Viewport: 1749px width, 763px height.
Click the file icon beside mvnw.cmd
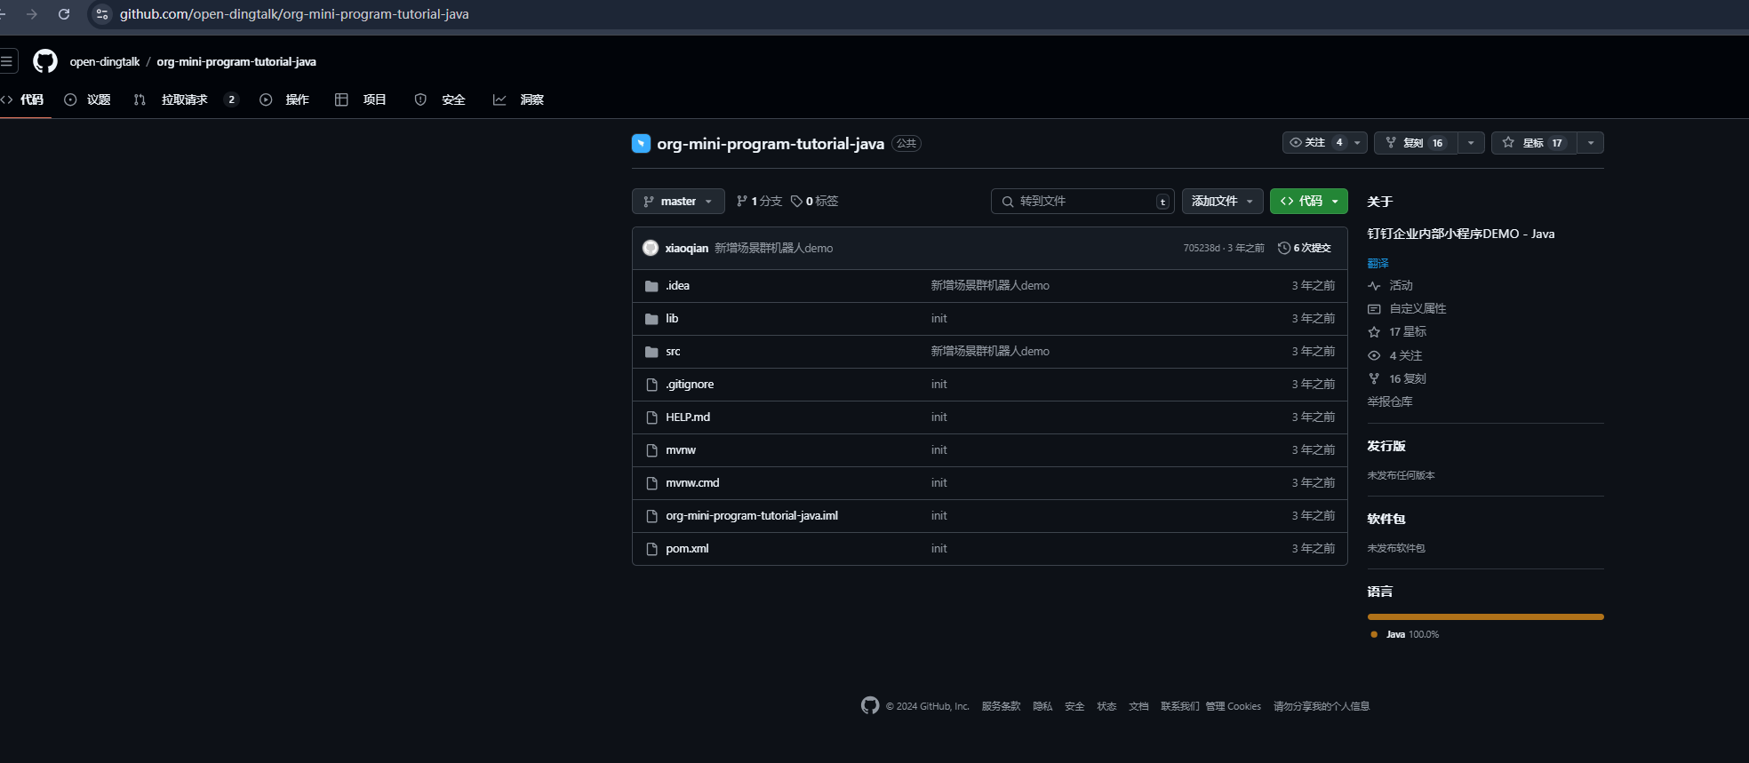coord(651,483)
